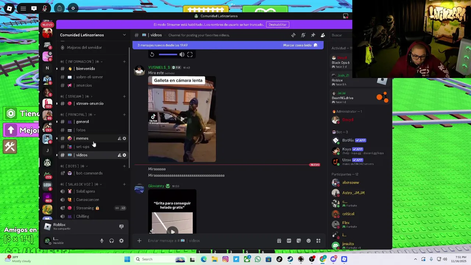
Task: Disable Streamer mode with the Deshabilitar button
Action: (277, 25)
